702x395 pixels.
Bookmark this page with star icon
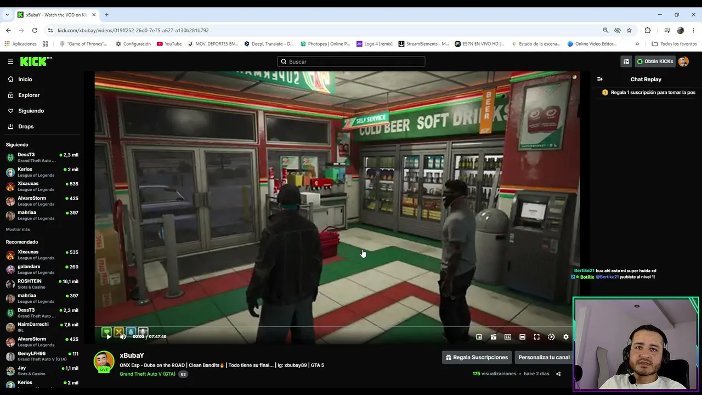tap(629, 30)
